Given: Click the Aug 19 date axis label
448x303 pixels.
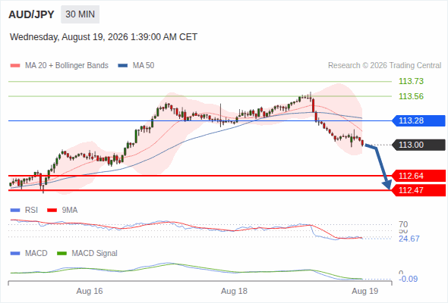Looking at the screenshot, I should [365, 291].
